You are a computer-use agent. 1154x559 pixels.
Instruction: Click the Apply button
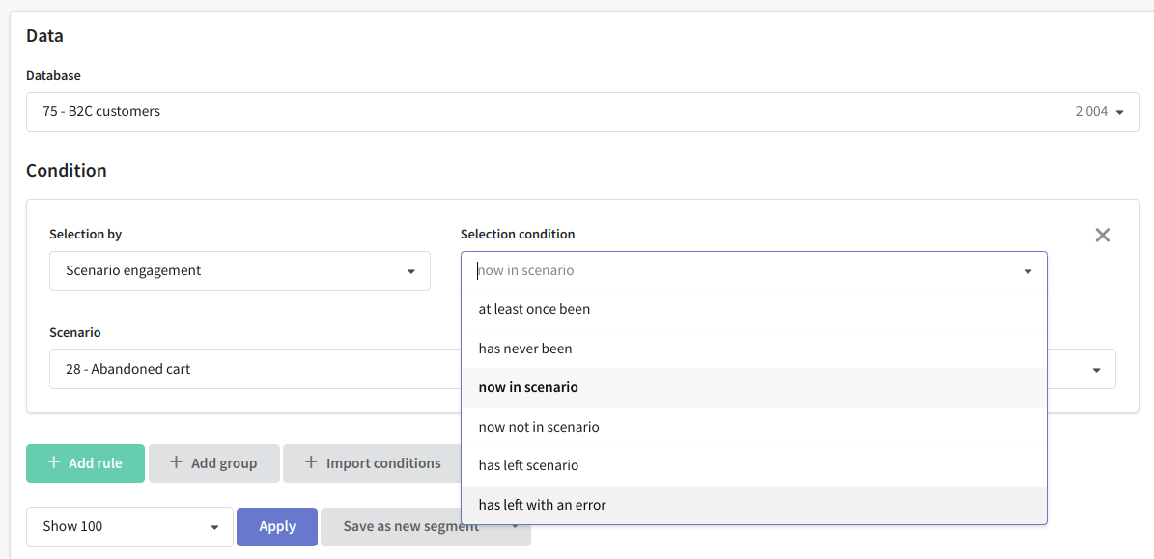(277, 526)
